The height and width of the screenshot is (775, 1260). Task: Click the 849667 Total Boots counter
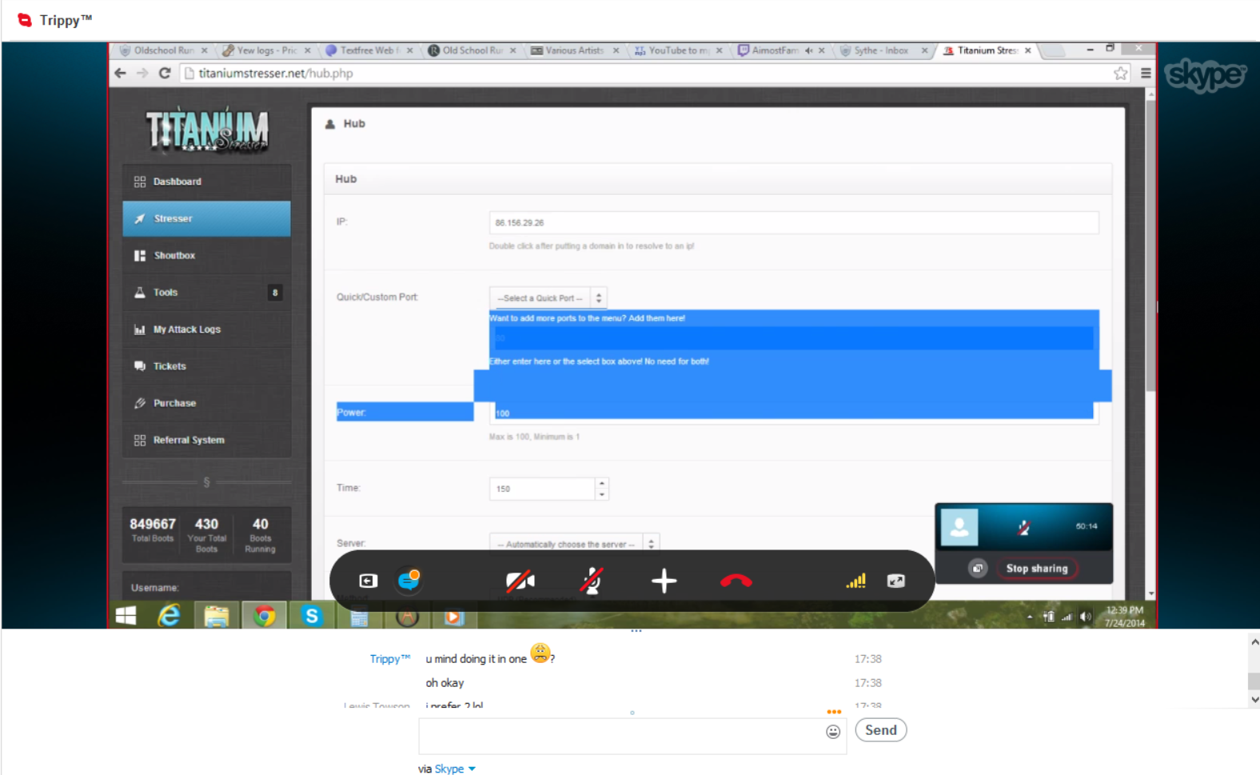pos(153,530)
